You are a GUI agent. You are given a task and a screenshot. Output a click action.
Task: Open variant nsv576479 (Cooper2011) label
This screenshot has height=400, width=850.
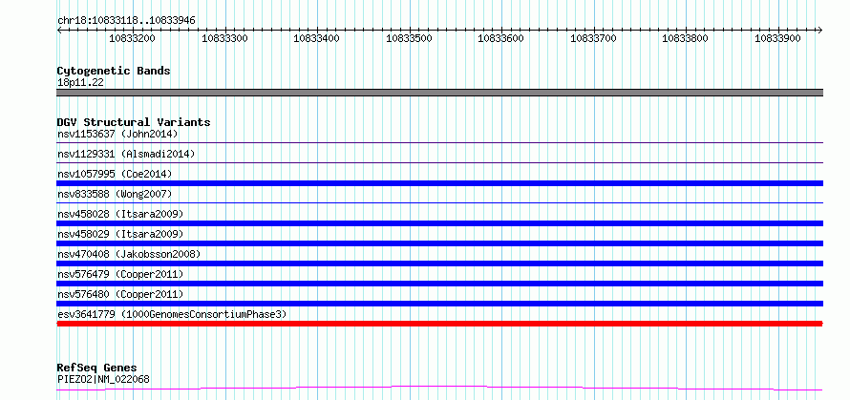click(x=120, y=274)
